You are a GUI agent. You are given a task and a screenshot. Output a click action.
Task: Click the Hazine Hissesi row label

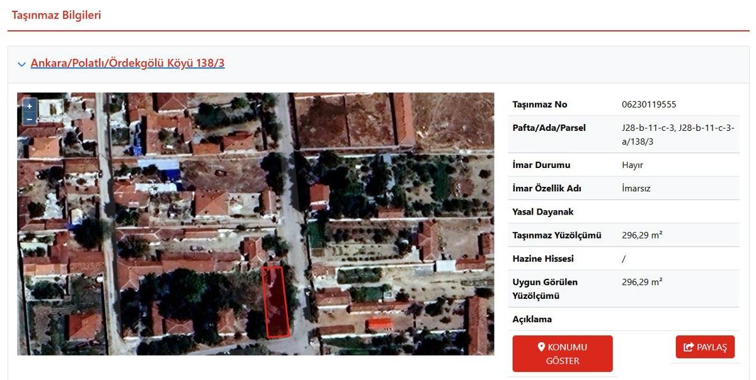[x=542, y=259]
